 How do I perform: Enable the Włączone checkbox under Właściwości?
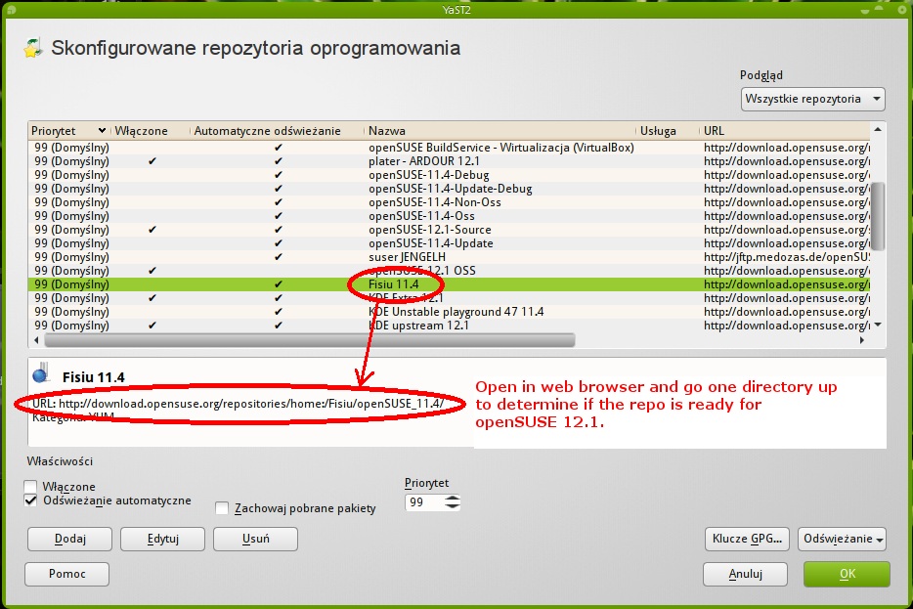[x=31, y=486]
